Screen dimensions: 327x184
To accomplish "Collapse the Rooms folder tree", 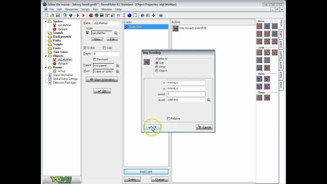I will (46, 67).
